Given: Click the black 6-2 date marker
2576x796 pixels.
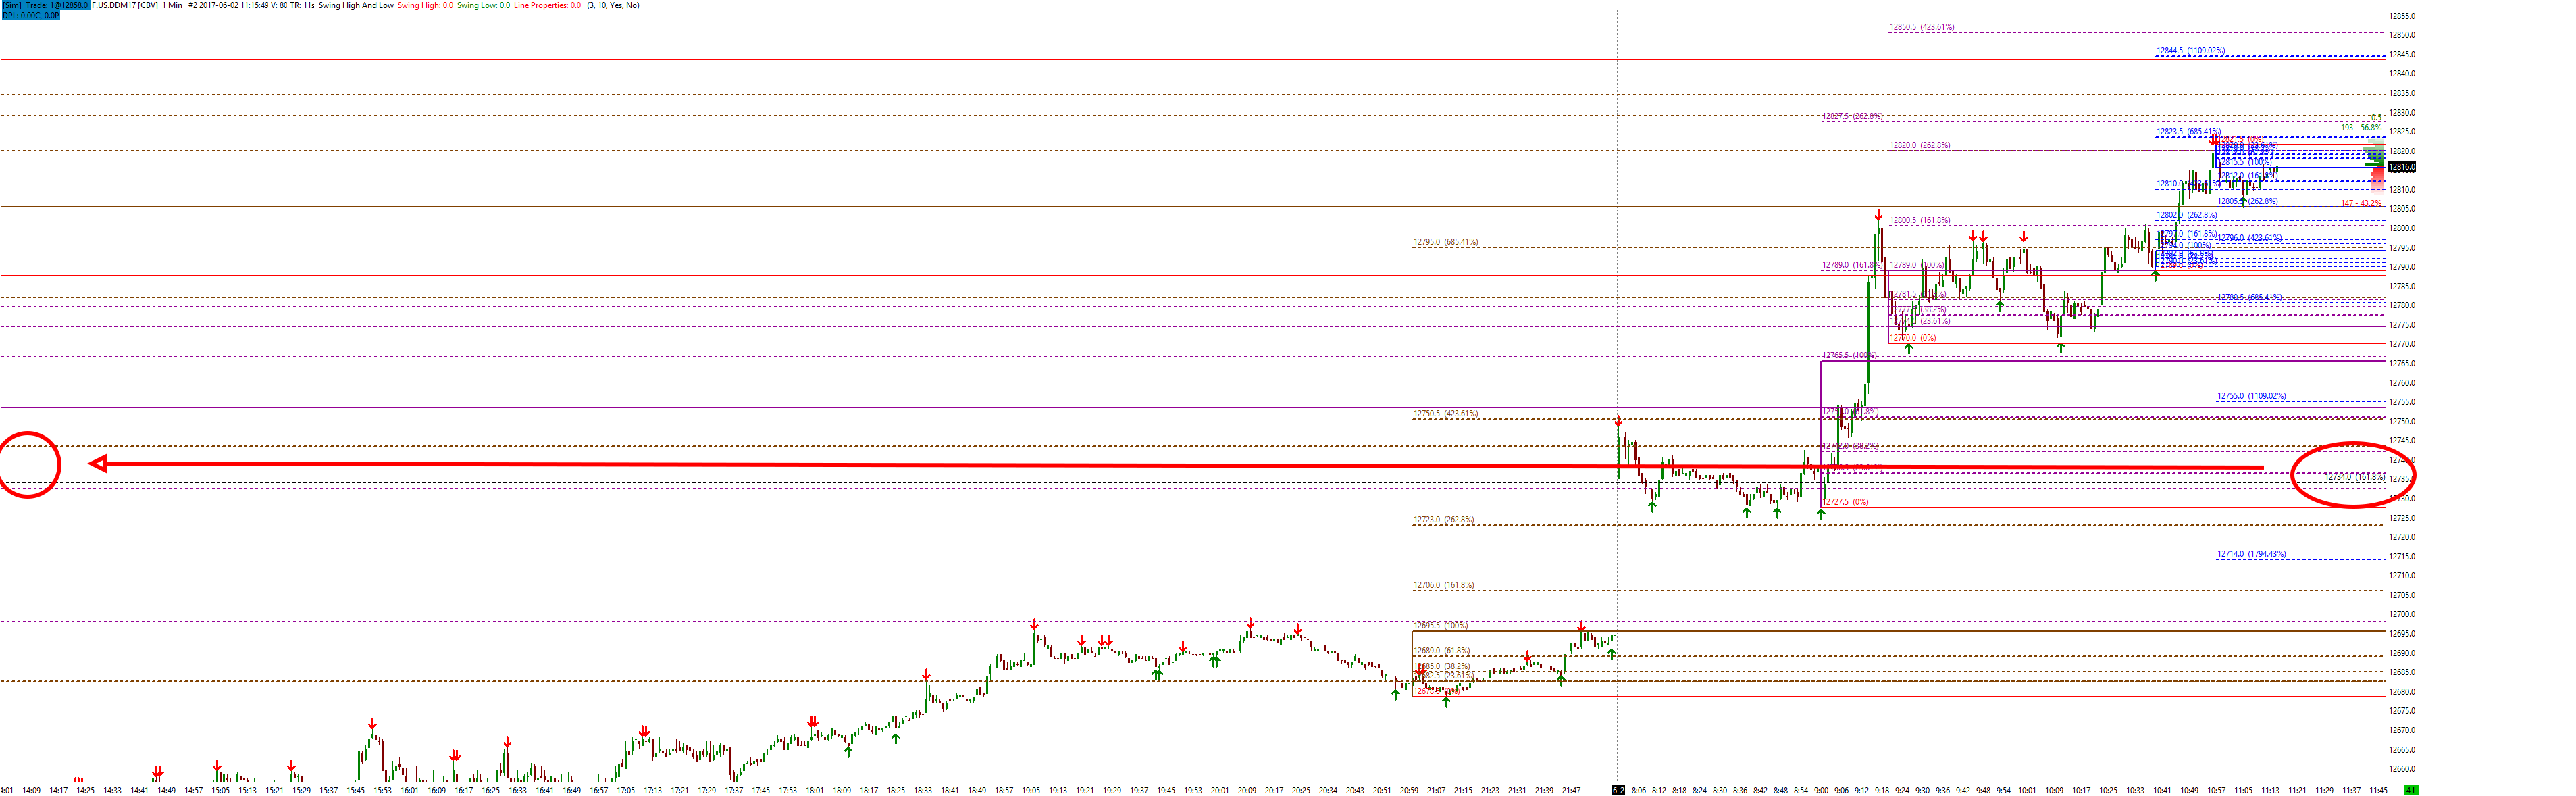Looking at the screenshot, I should pyautogui.click(x=1618, y=790).
